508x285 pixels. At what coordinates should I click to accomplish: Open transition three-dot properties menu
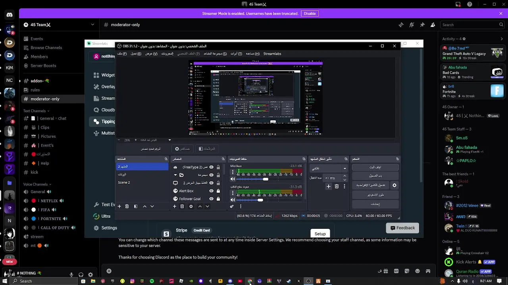(344, 186)
